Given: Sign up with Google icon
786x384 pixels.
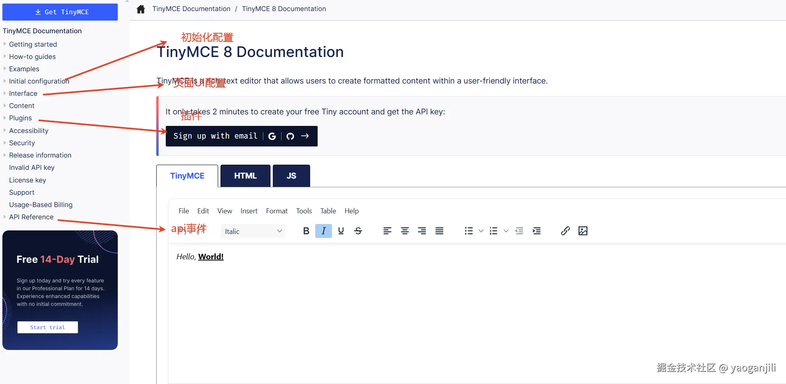Looking at the screenshot, I should [x=272, y=136].
